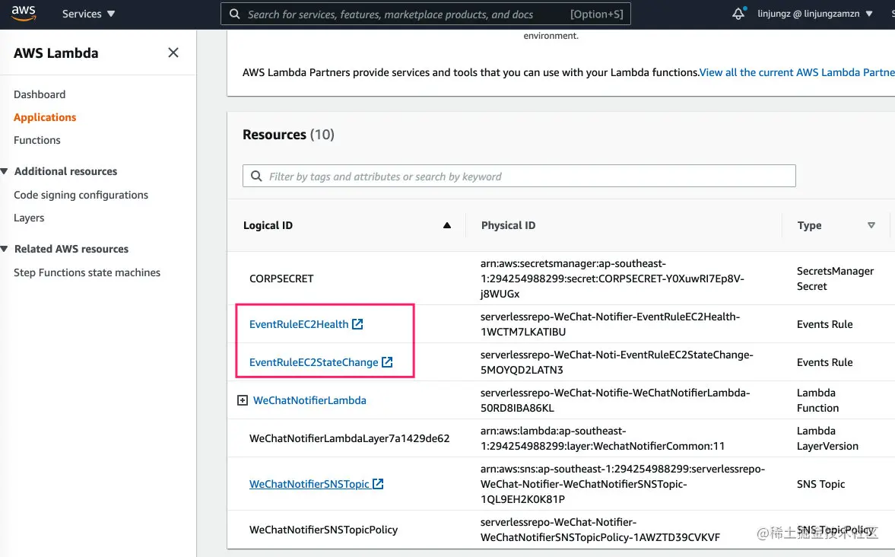Click the Lambda LayerVersion type cell
895x557 pixels.
pyautogui.click(x=827, y=438)
